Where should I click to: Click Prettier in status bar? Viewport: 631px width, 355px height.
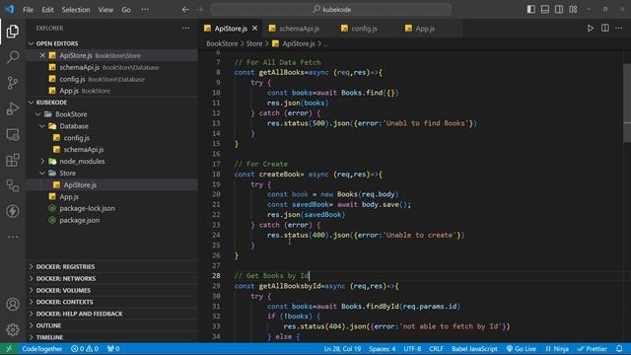592,348
